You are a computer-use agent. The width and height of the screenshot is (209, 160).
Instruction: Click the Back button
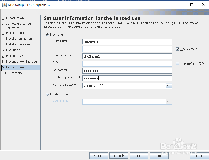pos(99,156)
